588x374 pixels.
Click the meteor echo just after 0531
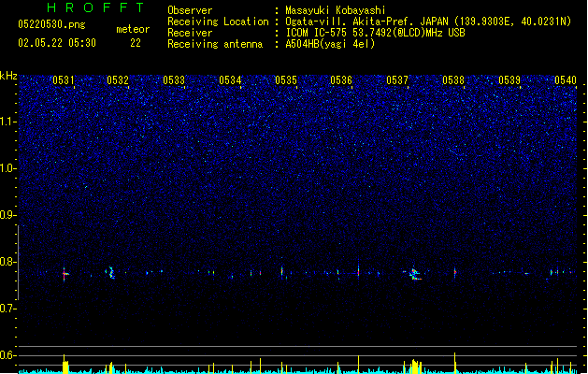(65, 274)
